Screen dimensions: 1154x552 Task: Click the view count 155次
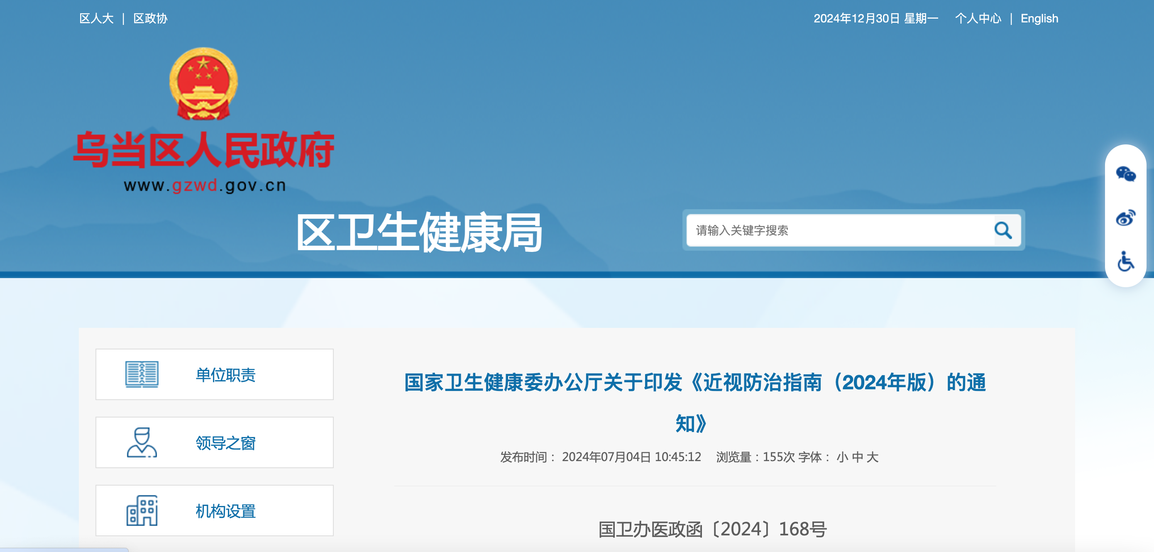click(779, 457)
